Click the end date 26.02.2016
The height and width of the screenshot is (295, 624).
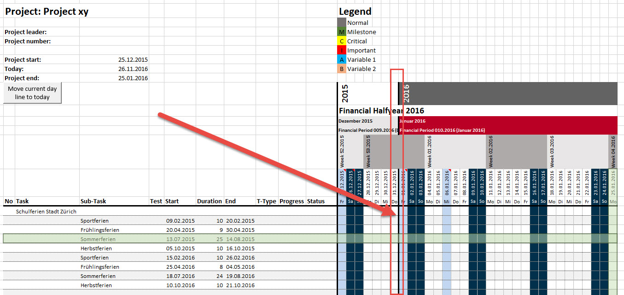(x=240, y=258)
